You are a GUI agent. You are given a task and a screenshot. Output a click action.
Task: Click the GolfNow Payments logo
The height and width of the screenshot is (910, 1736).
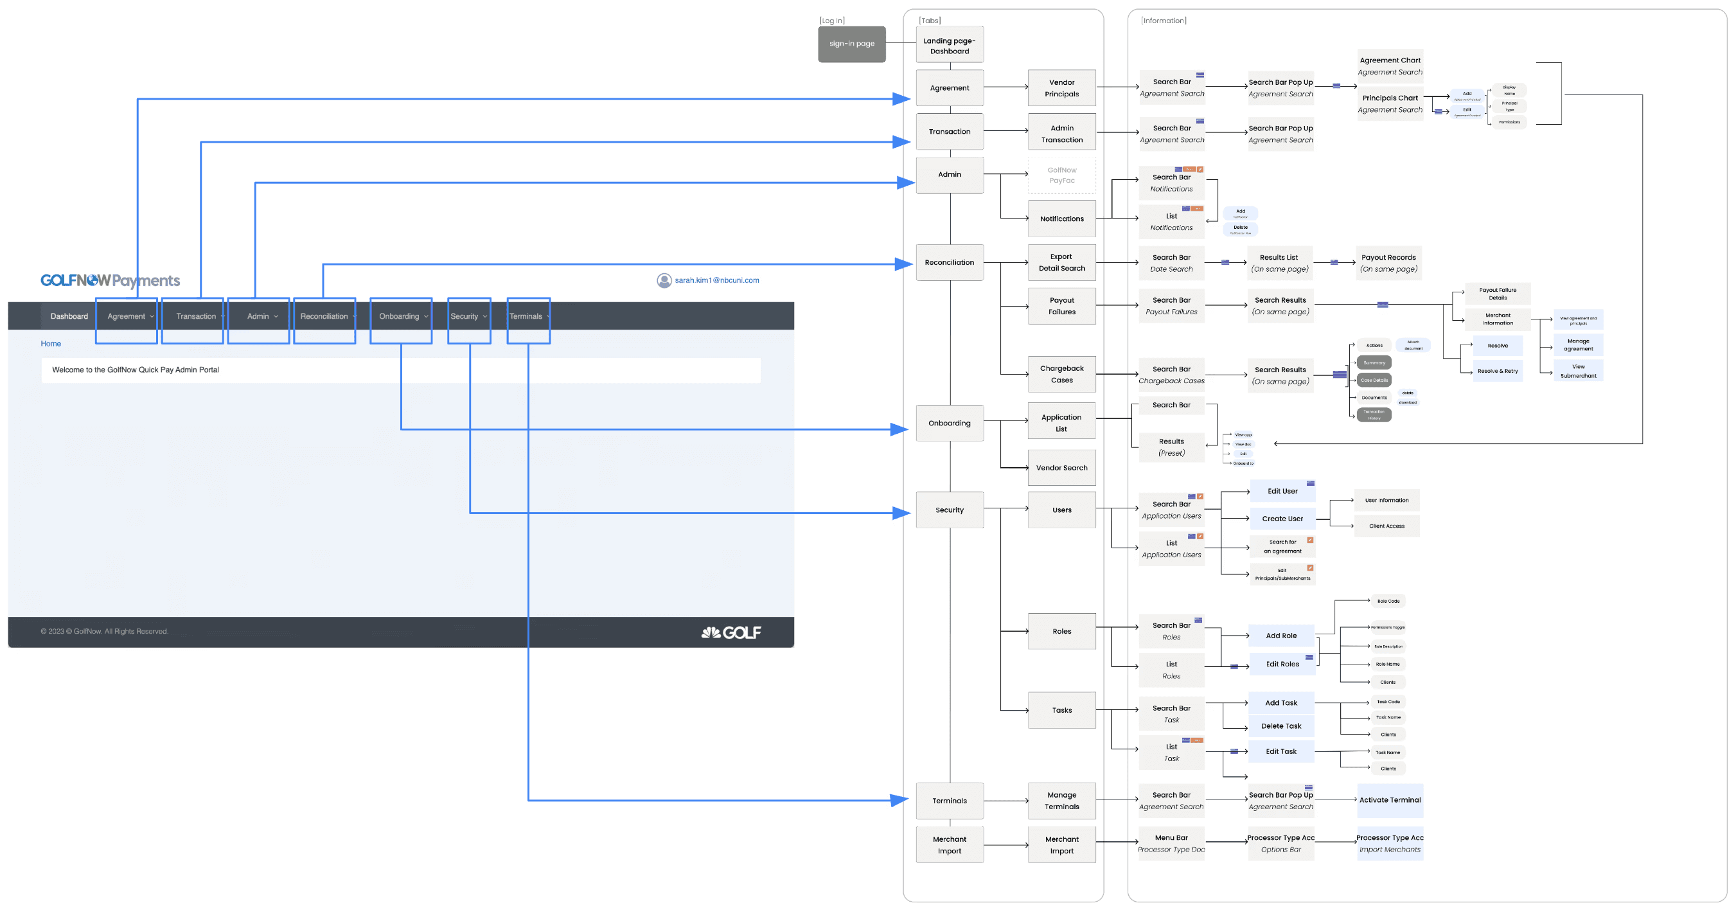110,280
